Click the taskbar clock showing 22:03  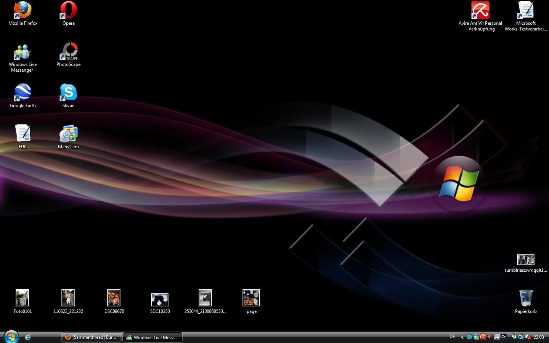[539, 337]
